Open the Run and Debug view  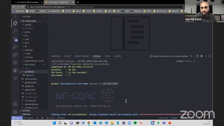15,47
